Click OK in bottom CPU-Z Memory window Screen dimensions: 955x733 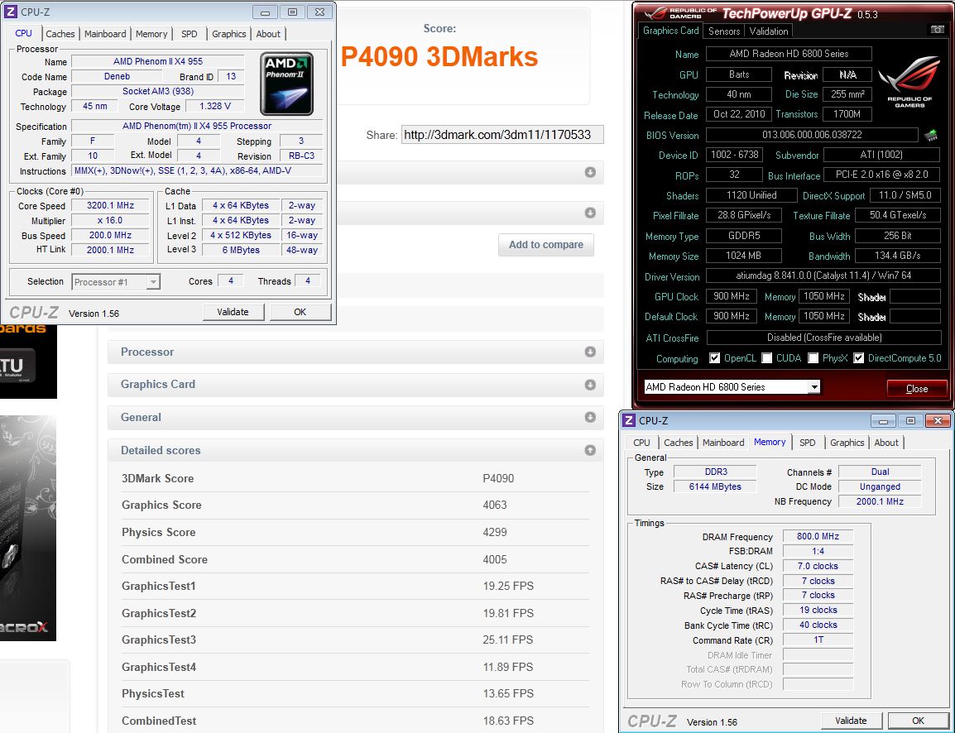pos(918,721)
